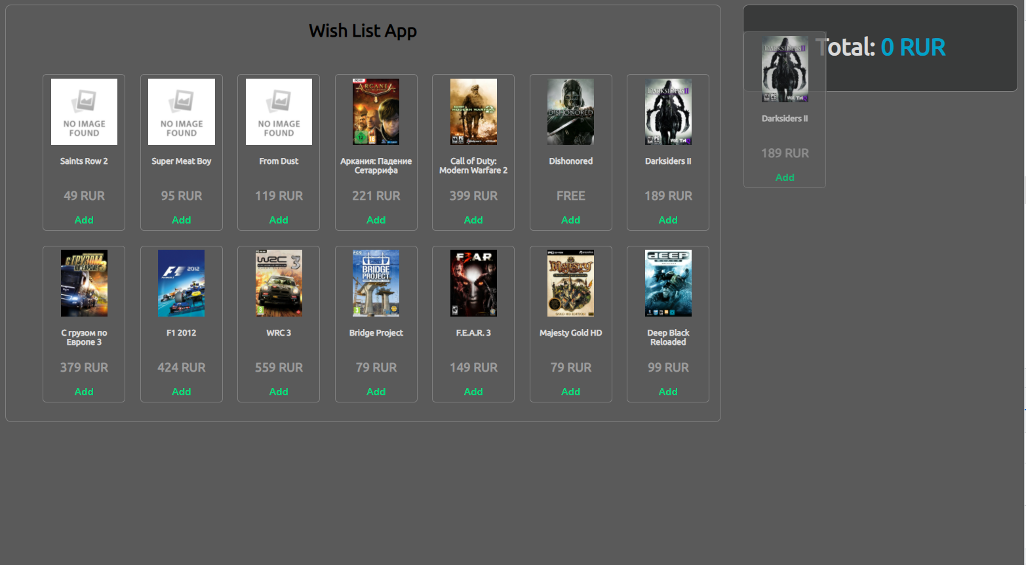
Task: Click the Аркания: Падение Сетаррифа cover image
Action: coord(376,111)
